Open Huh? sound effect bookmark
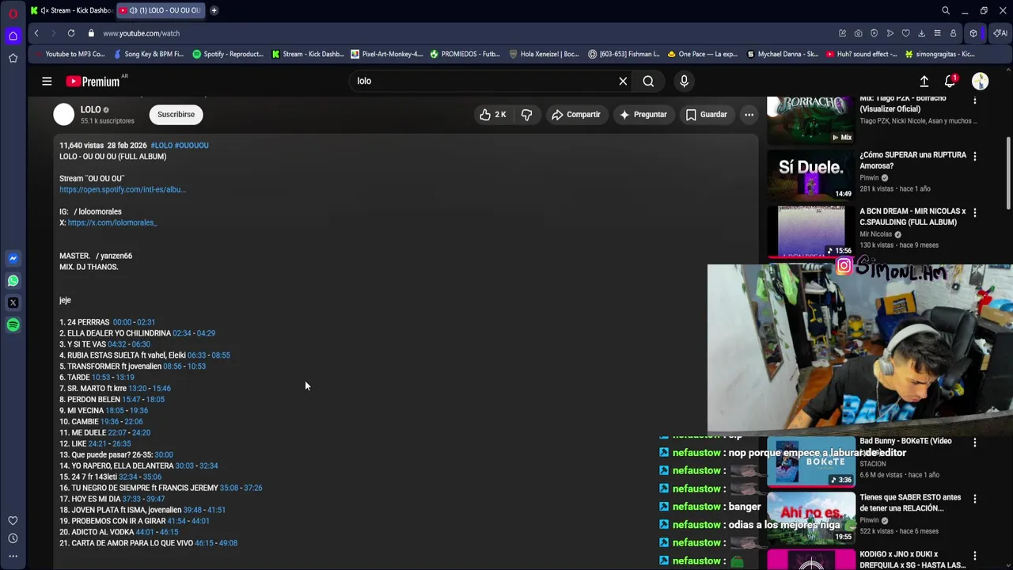 coord(861,54)
